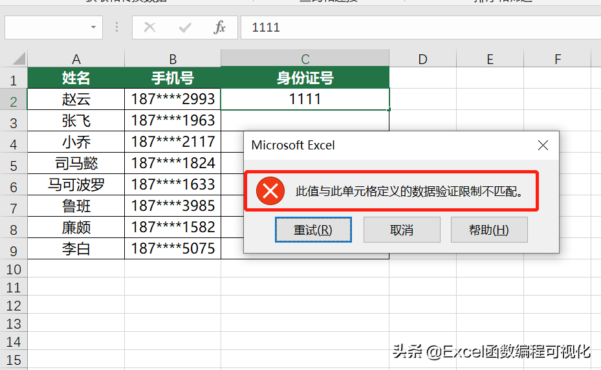Expand the Name Box dropdown arrow
601x370 pixels.
coord(93,27)
